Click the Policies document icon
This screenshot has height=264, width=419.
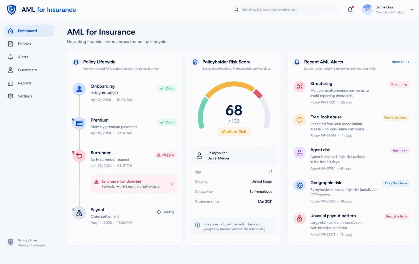tap(10, 44)
